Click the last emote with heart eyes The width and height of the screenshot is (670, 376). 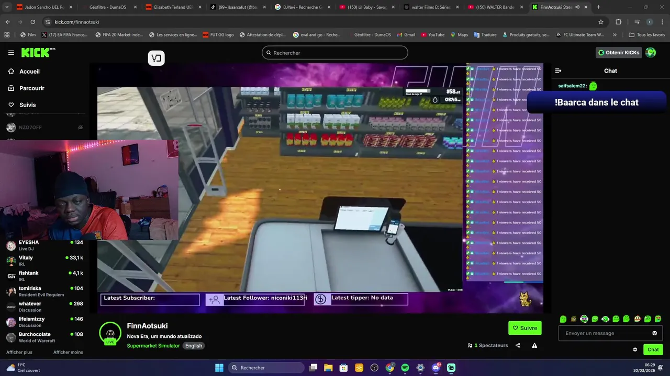point(658,319)
